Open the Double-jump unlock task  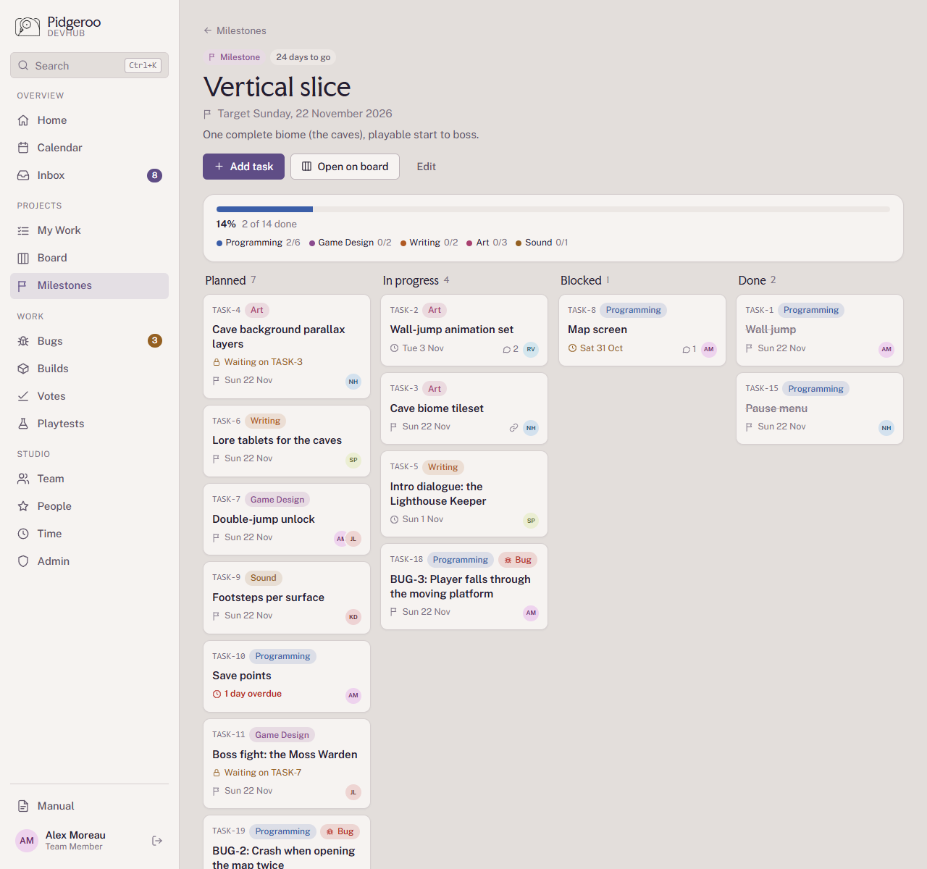(287, 519)
